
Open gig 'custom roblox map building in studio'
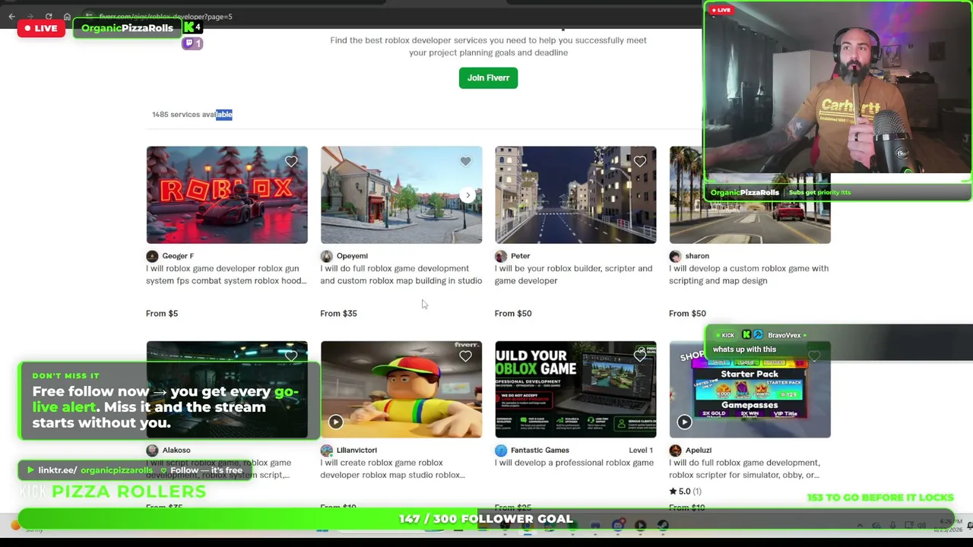pos(401,274)
